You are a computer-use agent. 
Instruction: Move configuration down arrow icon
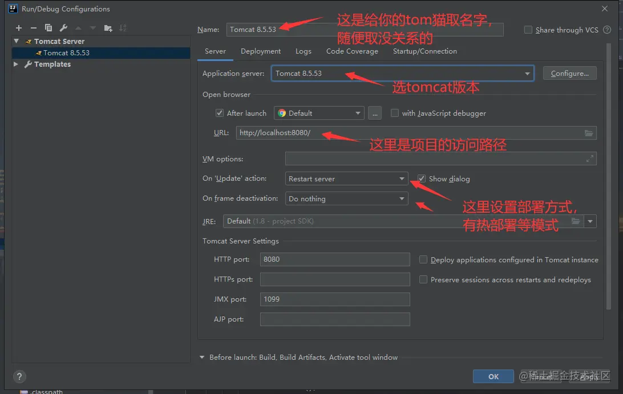pos(93,28)
